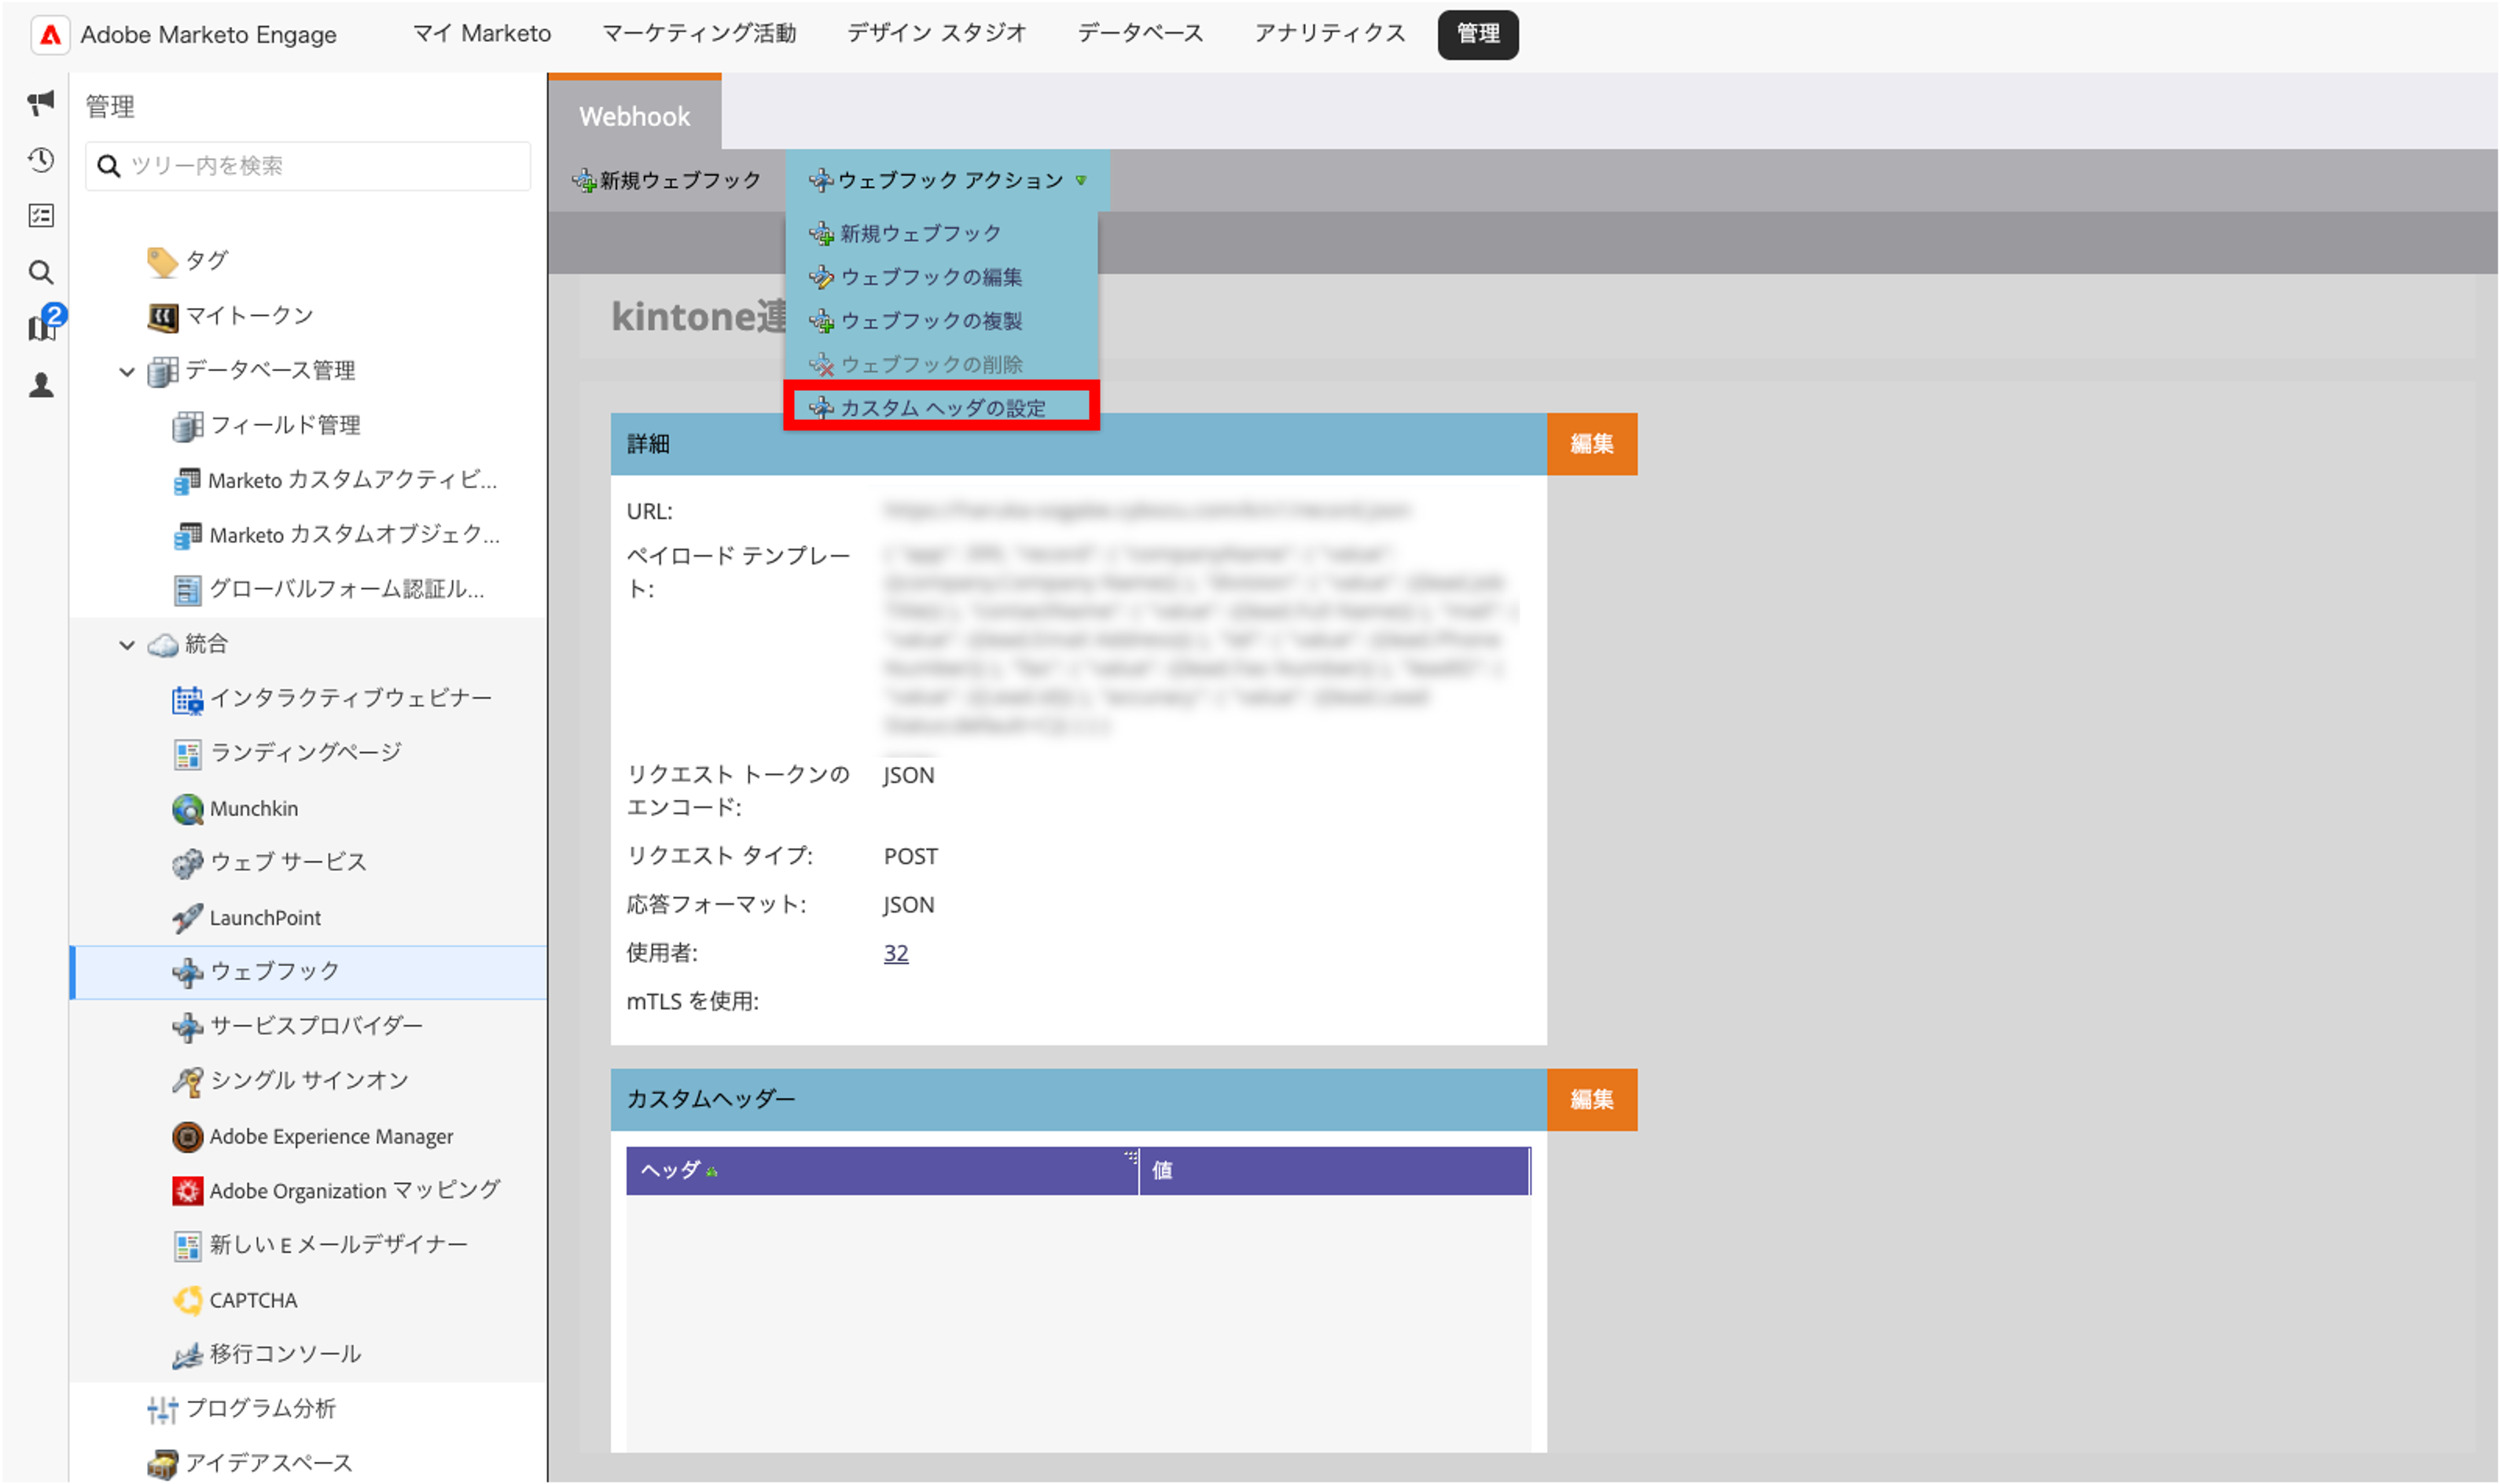Viewport: 2500px width, 1484px height.
Task: Click the アイデアスペース chest icon
Action: click(x=162, y=1465)
